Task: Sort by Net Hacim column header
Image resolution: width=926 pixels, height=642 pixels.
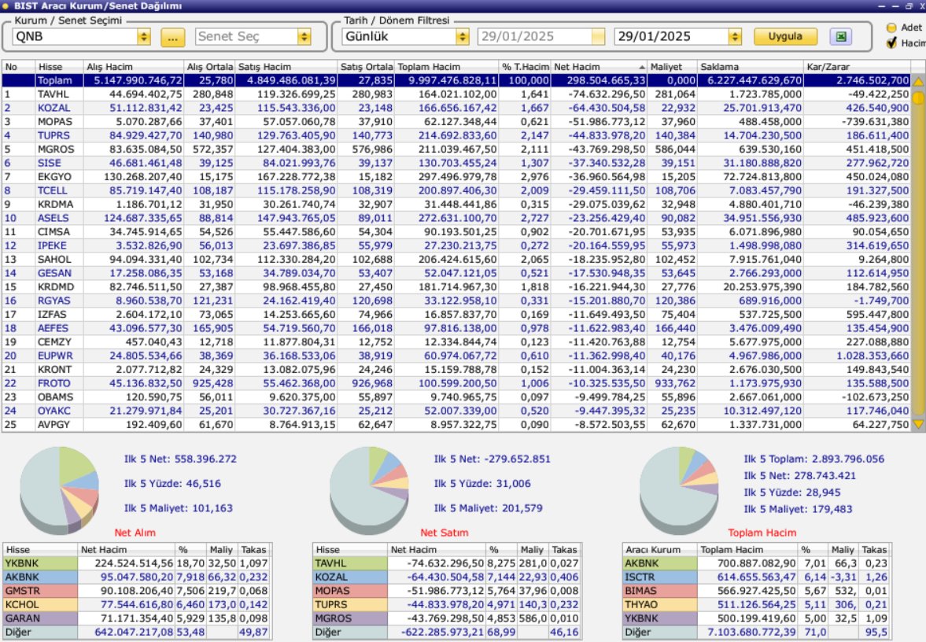Action: coord(599,67)
